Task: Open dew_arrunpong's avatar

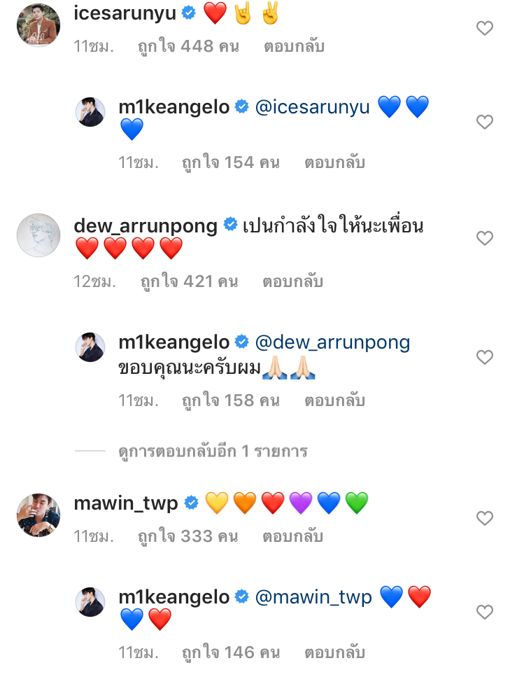Action: click(38, 235)
